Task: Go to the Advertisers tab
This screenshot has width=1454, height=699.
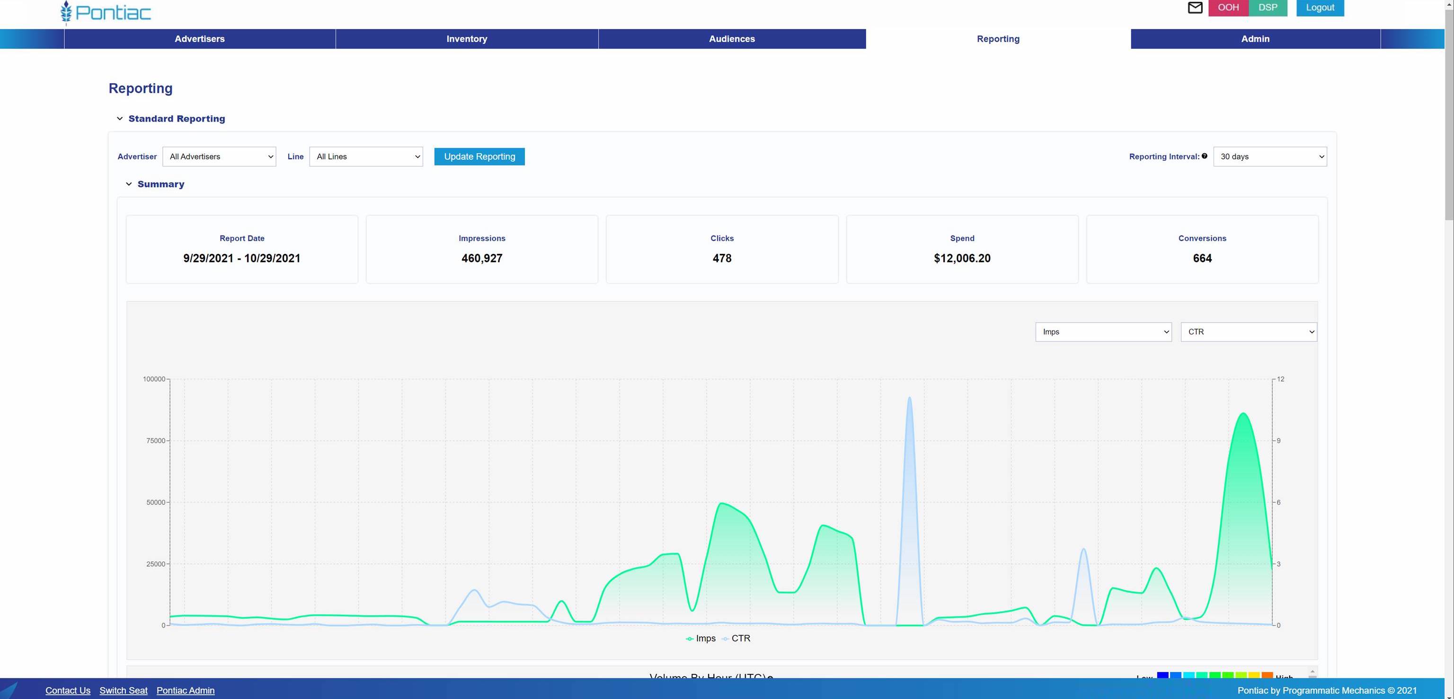Action: click(x=200, y=39)
